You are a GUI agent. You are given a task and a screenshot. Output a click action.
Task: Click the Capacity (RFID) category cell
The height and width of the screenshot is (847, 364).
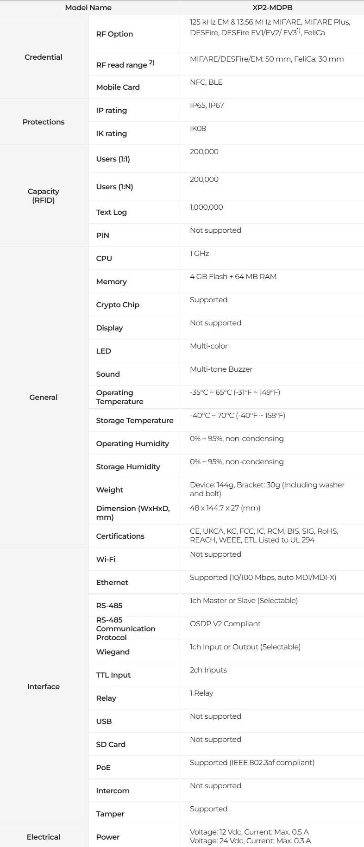coord(44,196)
